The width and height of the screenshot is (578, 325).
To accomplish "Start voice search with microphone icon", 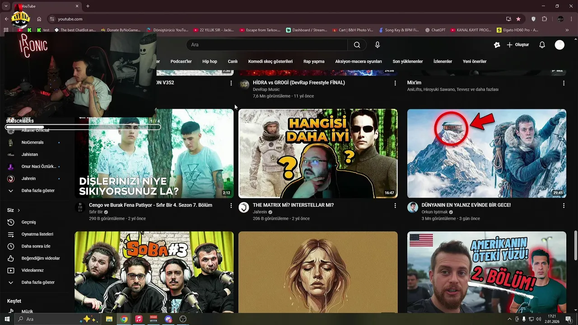I will pos(378,45).
